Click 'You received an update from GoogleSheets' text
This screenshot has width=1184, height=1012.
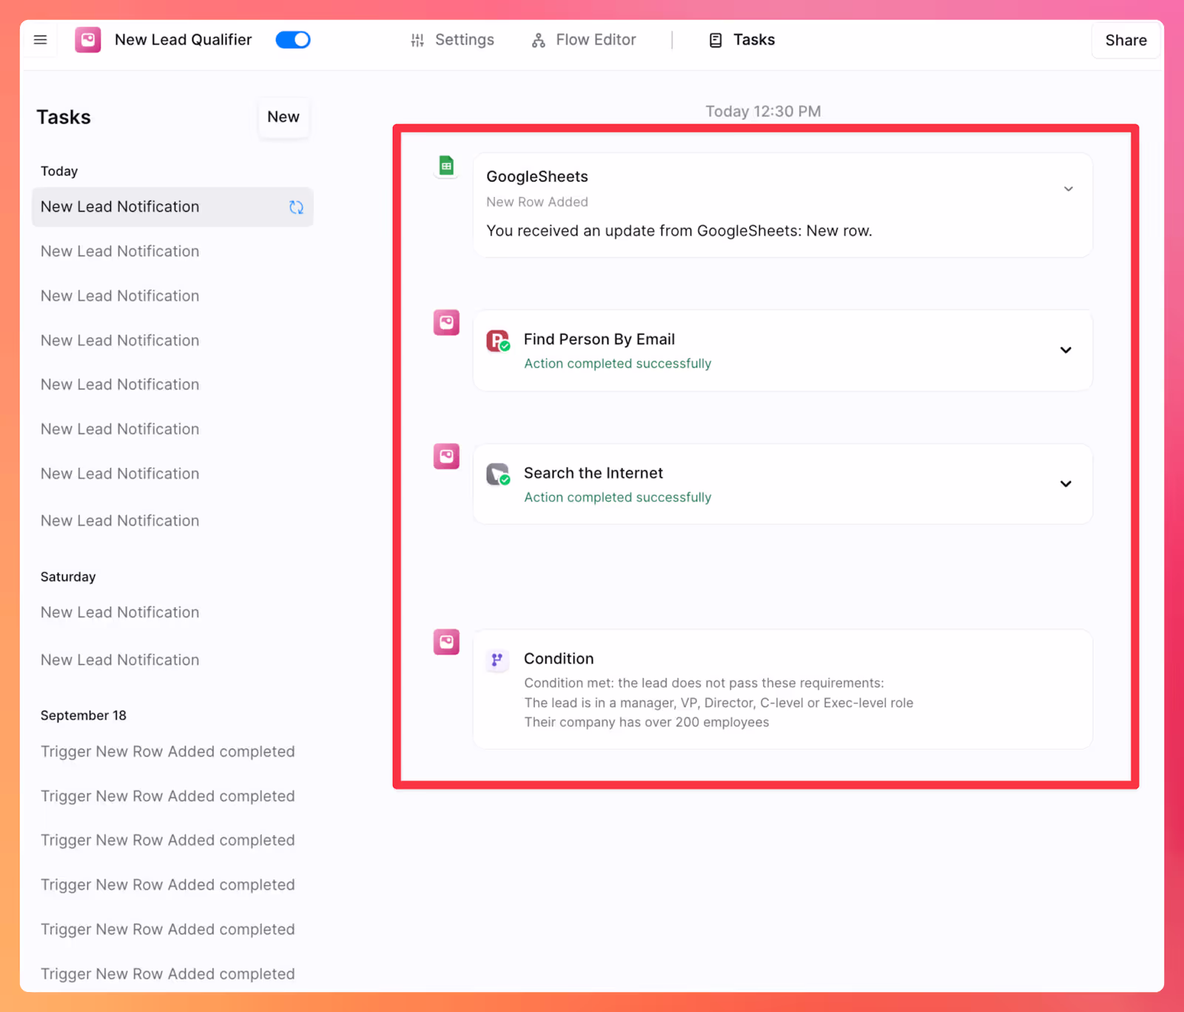coord(679,231)
